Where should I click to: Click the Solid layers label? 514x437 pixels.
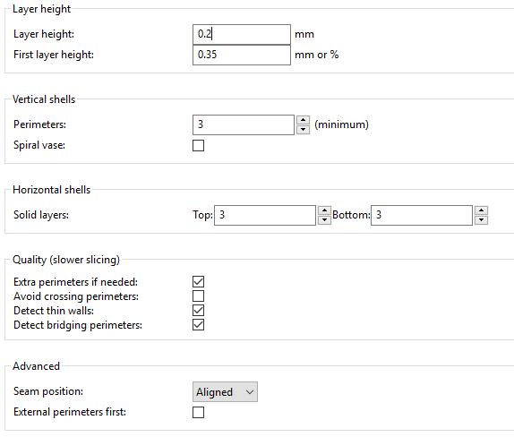[41, 215]
